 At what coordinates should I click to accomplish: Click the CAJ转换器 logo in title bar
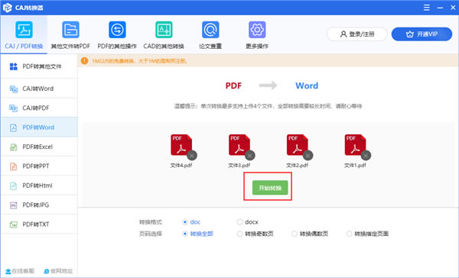tap(8, 8)
